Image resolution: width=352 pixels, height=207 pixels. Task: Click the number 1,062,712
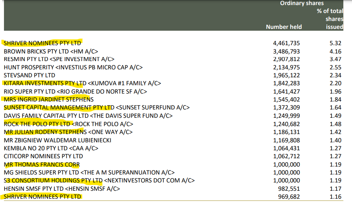pos(286,156)
